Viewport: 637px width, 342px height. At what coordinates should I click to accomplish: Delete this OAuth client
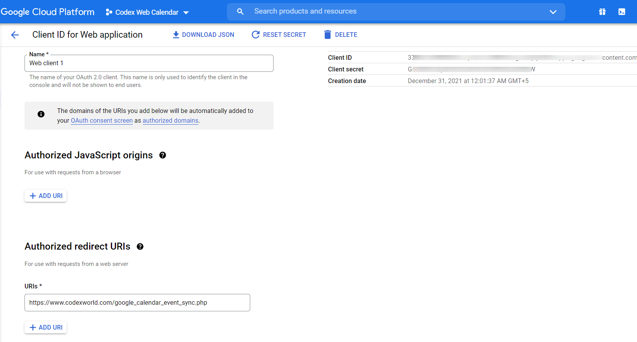[x=340, y=35]
